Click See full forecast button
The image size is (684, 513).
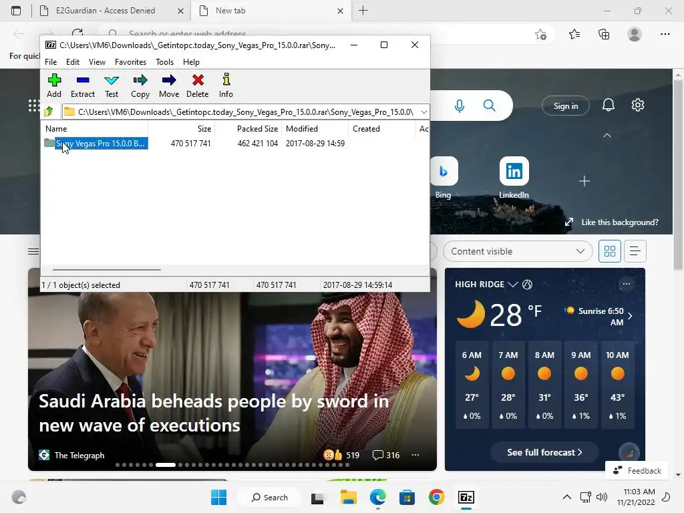point(544,452)
